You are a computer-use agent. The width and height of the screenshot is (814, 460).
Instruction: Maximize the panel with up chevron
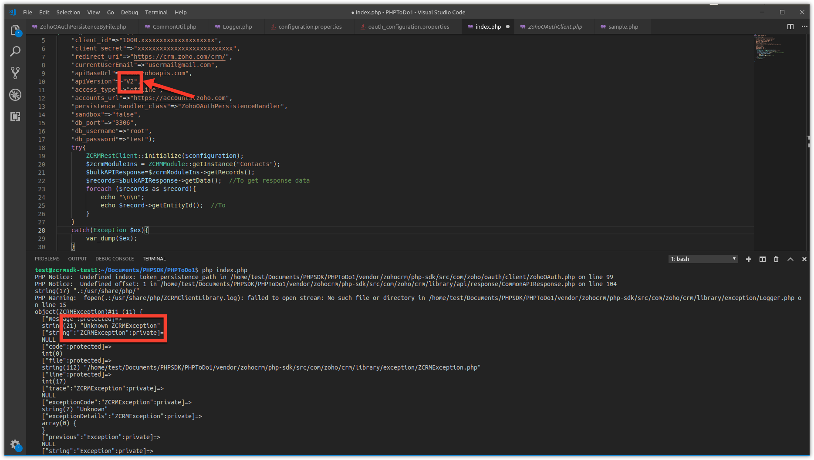tap(790, 259)
